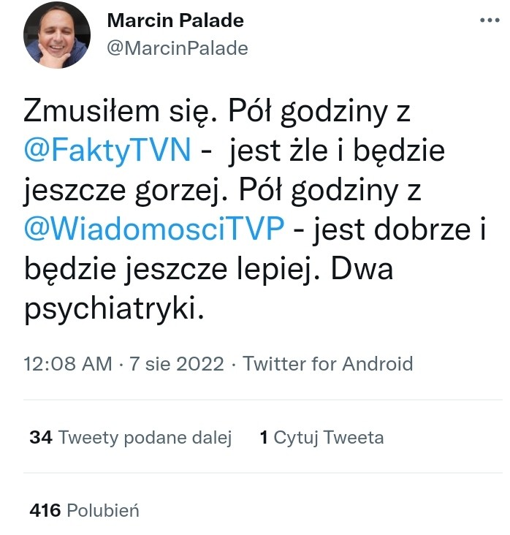510x535 pixels.
Task: Click the 7 sie 2022 date
Action: [177, 363]
